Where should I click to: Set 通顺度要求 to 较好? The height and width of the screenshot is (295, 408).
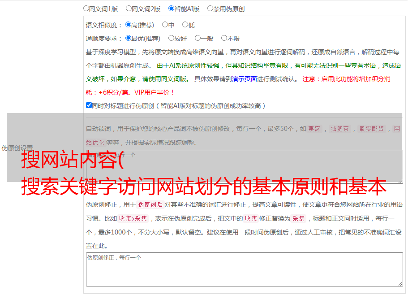[171, 38]
